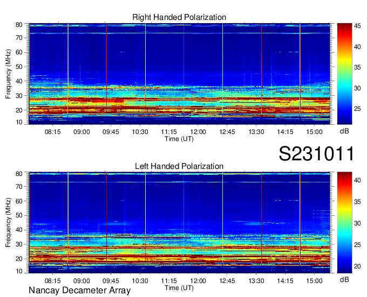Screen dimensions: 367x297
Task: Click the 10 MHz tick label on the bottom plot
Action: tap(19, 271)
